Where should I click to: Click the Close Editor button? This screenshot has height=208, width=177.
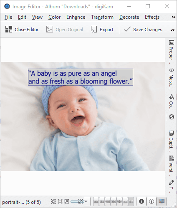[22, 30]
